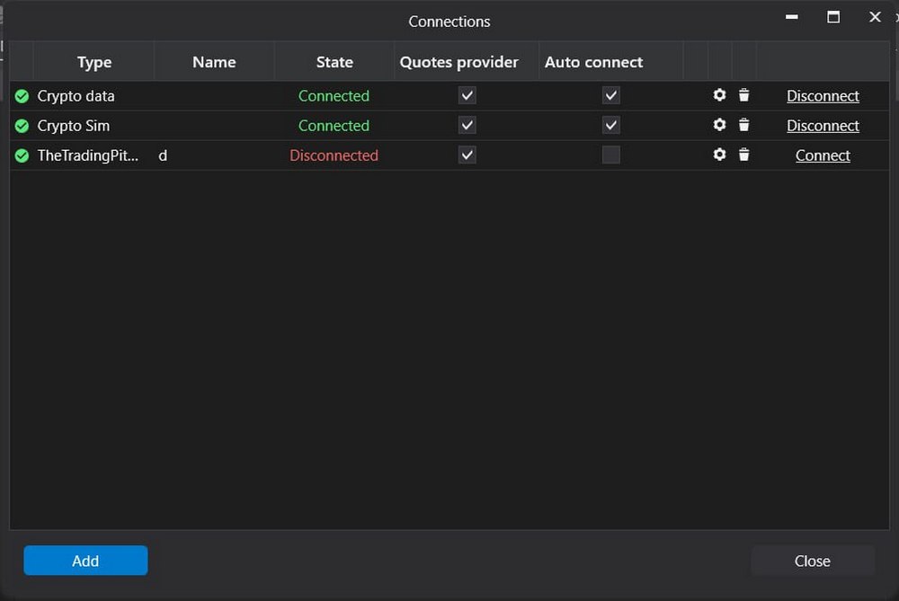
Task: Delete the Crypto Sim connection via trash icon
Action: point(743,124)
